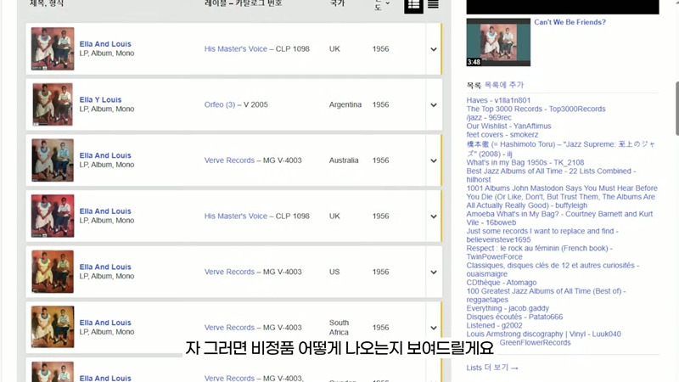This screenshot has height=382, width=679.
Task: Open the Can't We Be Friends? video title
Action: [x=570, y=22]
